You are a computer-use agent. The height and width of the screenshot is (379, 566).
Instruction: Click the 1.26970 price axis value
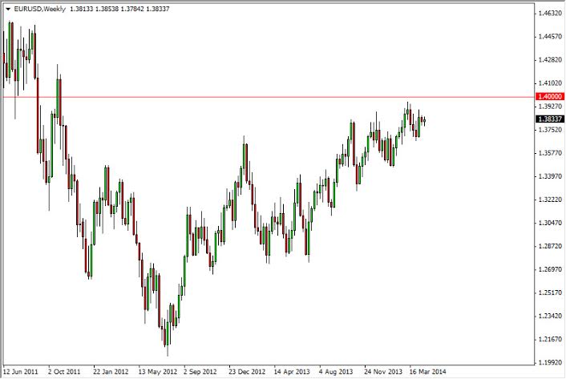[x=550, y=269]
